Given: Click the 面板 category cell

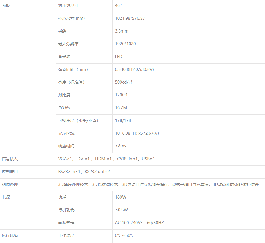Looking at the screenshot, I should click(x=6, y=6).
